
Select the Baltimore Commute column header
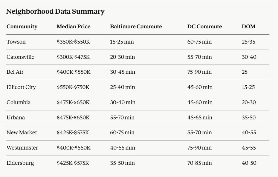tap(136, 27)
